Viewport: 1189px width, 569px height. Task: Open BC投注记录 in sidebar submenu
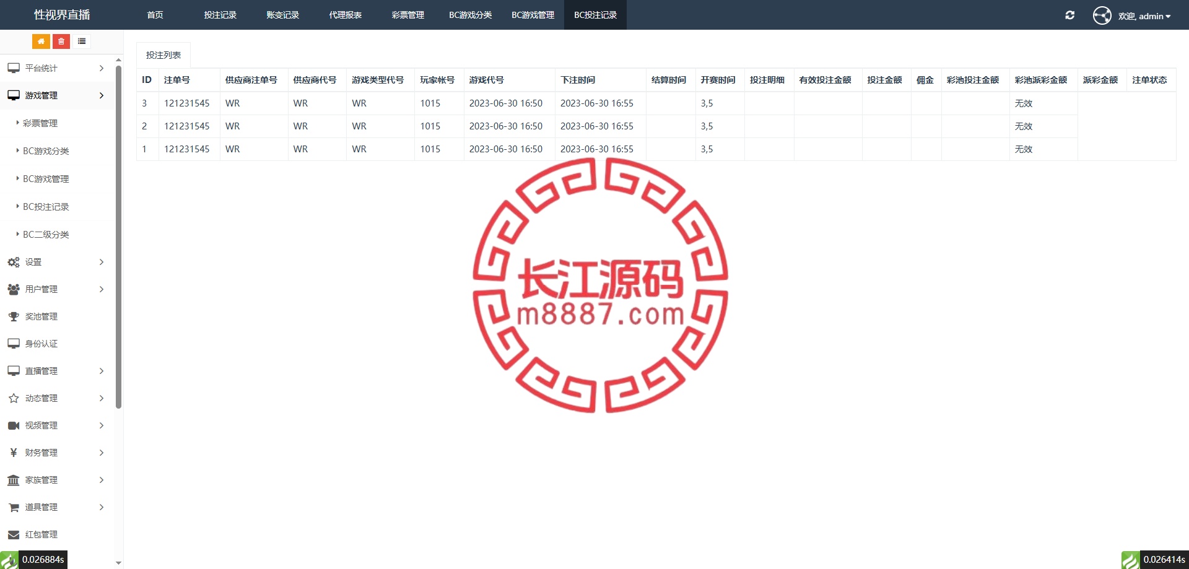coord(46,207)
